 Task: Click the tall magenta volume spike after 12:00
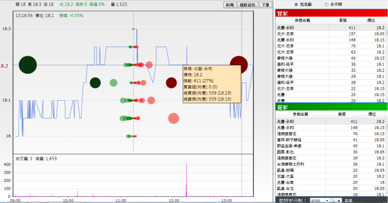[x=186, y=180]
